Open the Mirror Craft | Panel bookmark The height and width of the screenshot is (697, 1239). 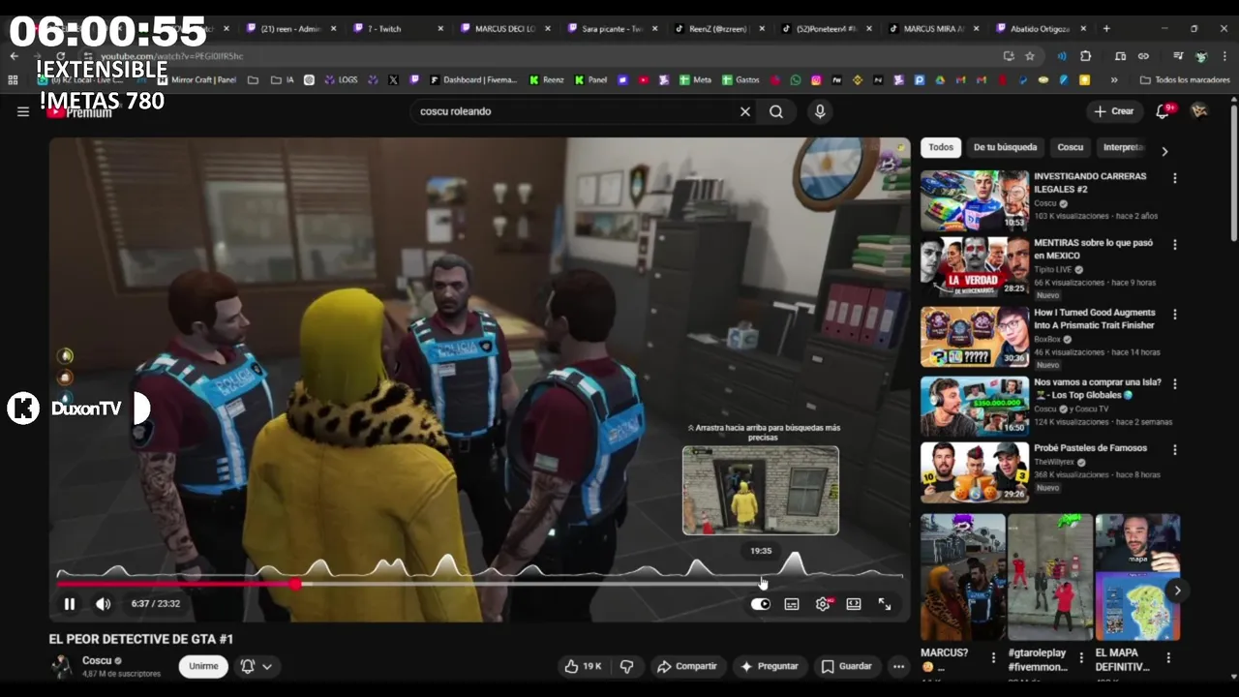pos(196,80)
